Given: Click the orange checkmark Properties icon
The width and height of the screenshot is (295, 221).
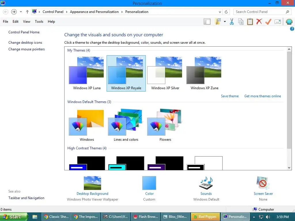Looking at the screenshot, I should coord(268,22).
